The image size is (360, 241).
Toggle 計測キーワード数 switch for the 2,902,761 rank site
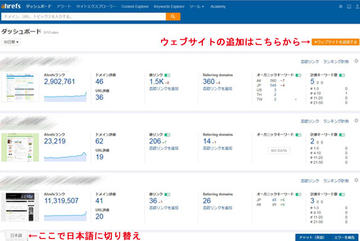coord(342,75)
